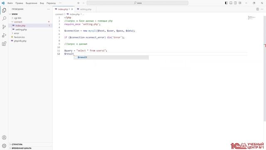Viewport: 266px width, 150px height.
Task: Click the require_once 'setting.php' line
Action: click(x=82, y=24)
